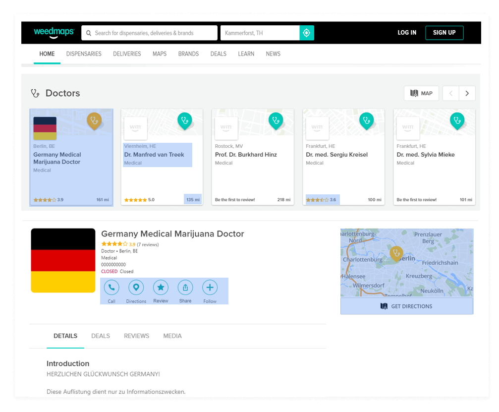The width and height of the screenshot is (499, 412).
Task: Open the HOME nav tab
Action: pyautogui.click(x=47, y=54)
